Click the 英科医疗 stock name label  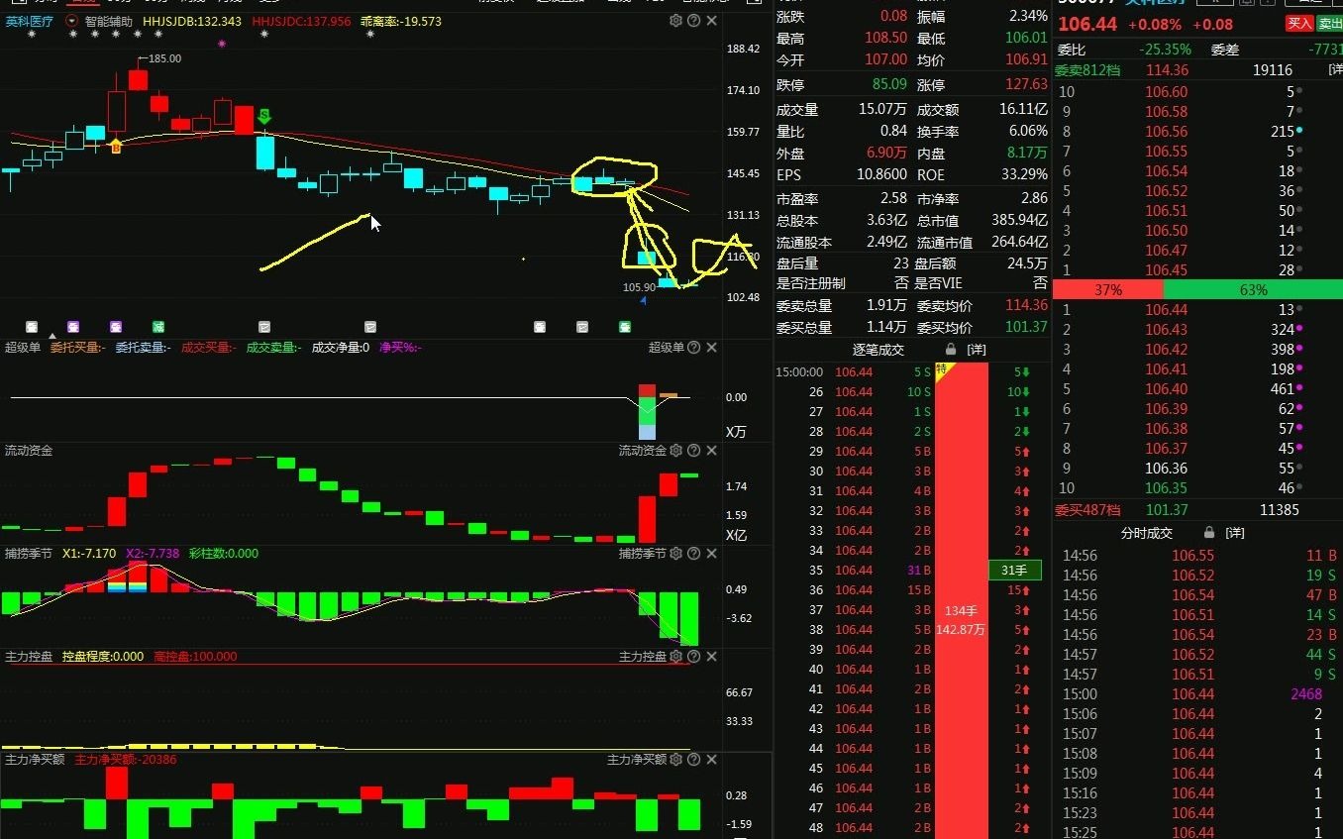pyautogui.click(x=30, y=21)
